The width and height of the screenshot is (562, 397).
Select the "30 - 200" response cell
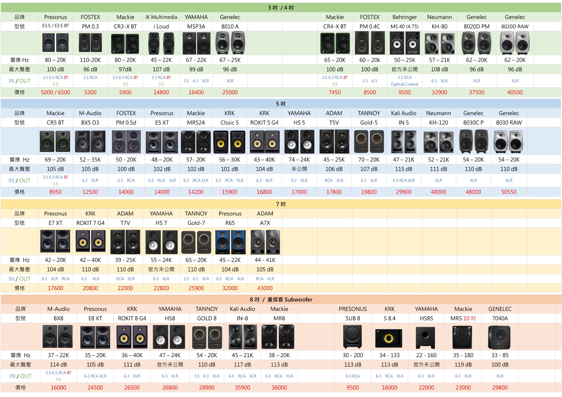[x=353, y=355]
